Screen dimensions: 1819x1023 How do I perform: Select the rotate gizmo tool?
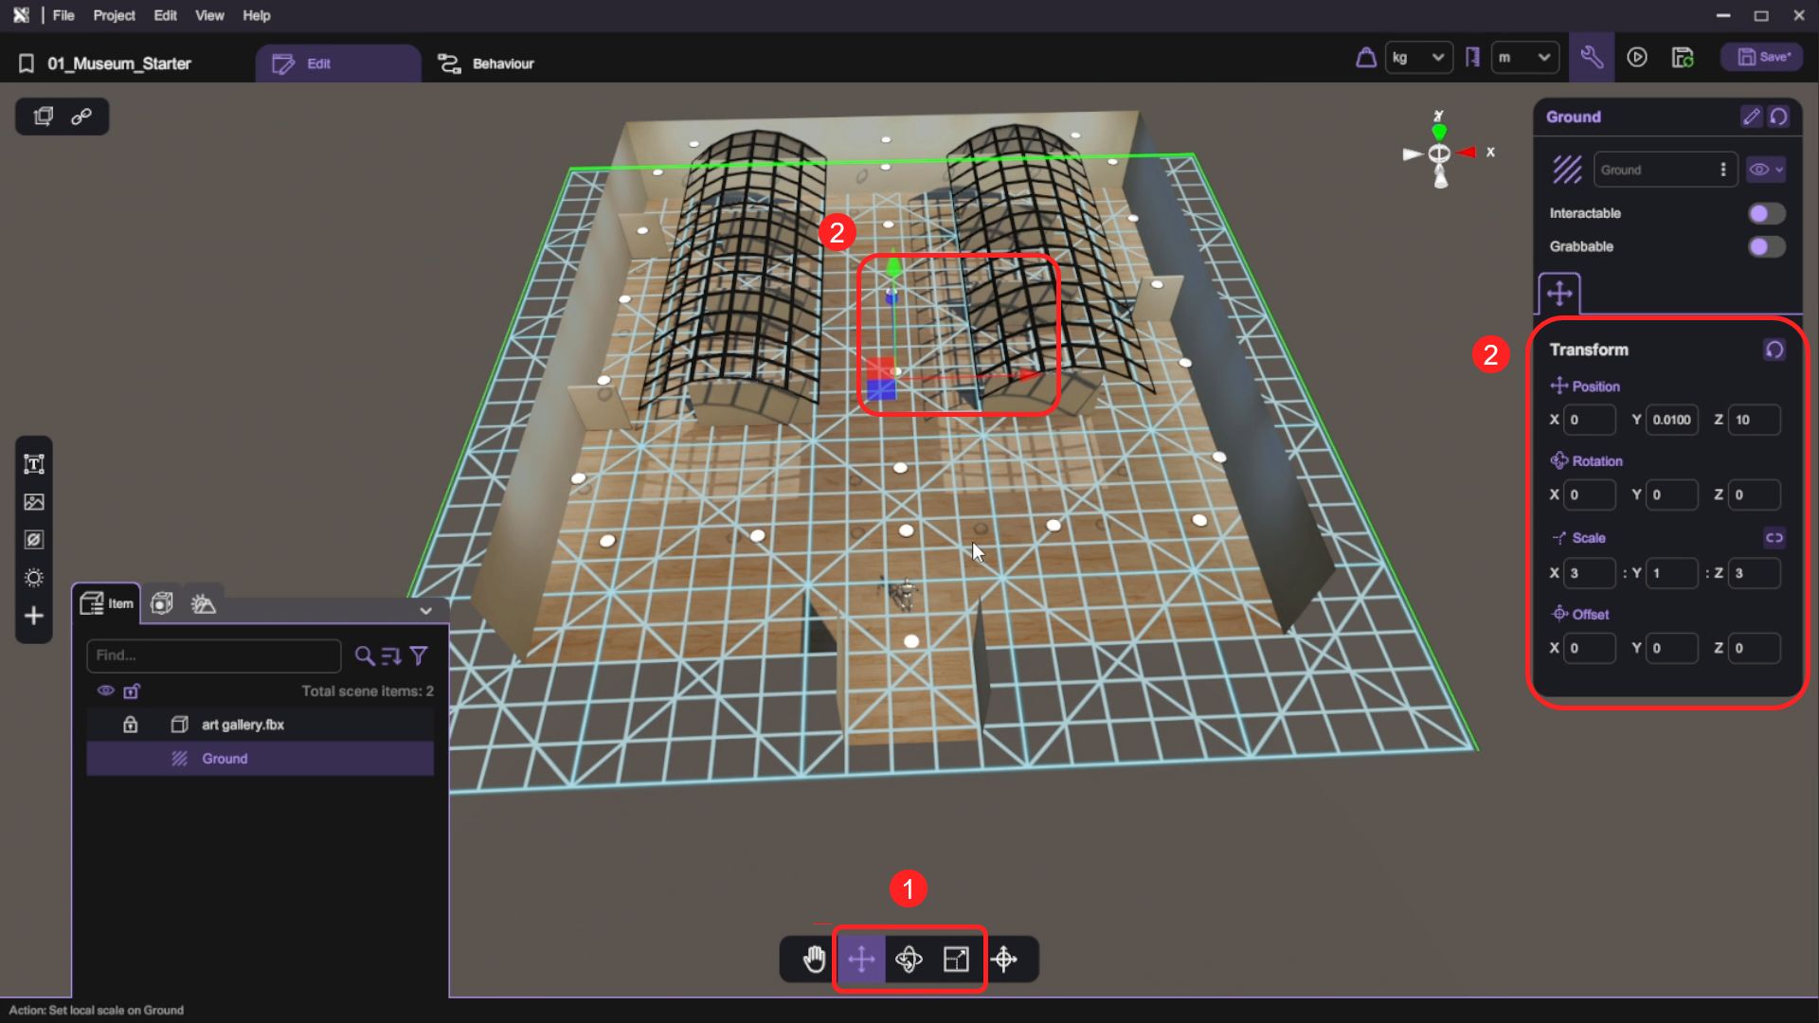coord(909,960)
